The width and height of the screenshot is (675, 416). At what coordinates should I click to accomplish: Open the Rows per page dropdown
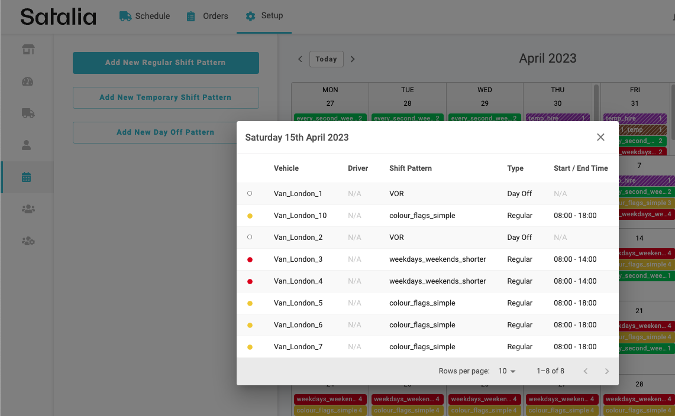pos(507,371)
